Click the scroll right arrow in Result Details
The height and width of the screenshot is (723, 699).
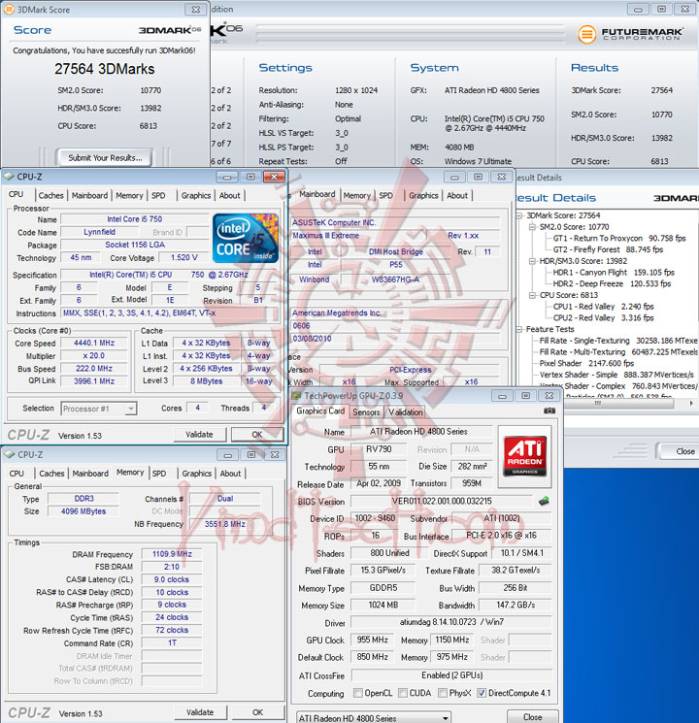[691, 404]
